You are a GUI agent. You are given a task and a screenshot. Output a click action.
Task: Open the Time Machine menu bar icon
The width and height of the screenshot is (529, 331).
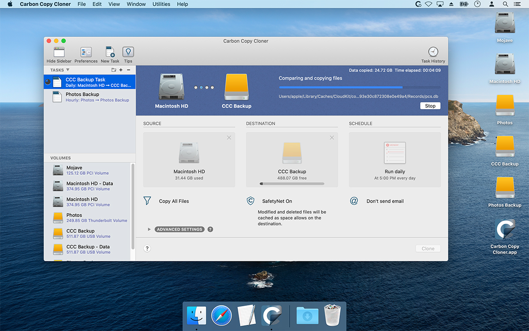pos(477,4)
